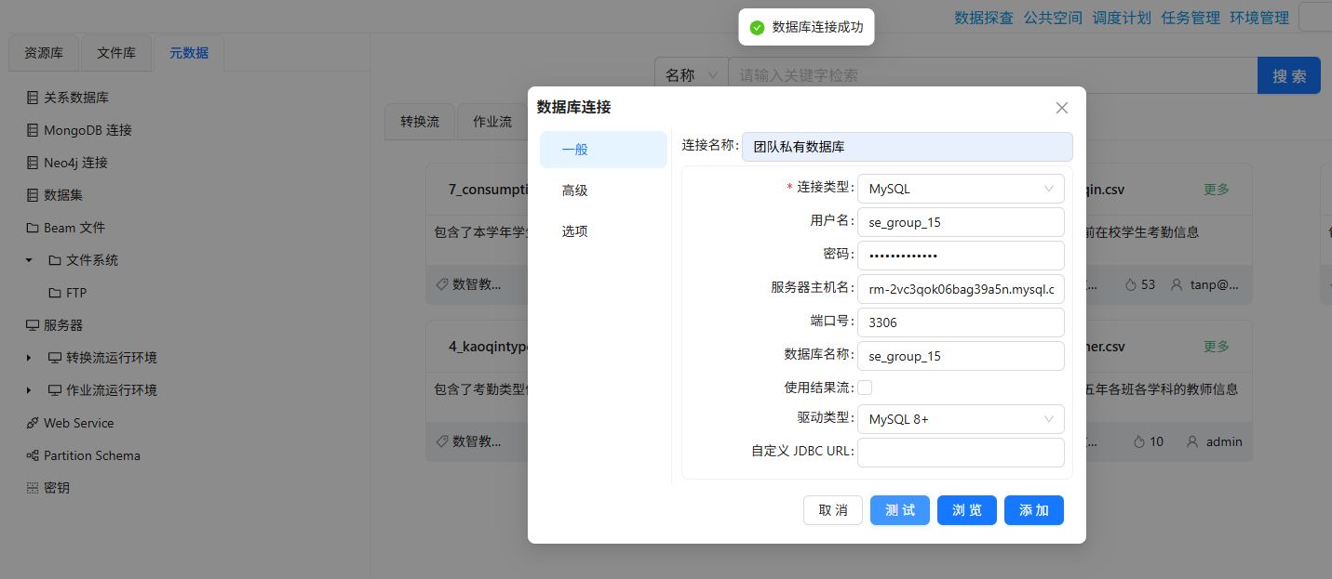Click the 自定义 JDBC URL field

[961, 453]
